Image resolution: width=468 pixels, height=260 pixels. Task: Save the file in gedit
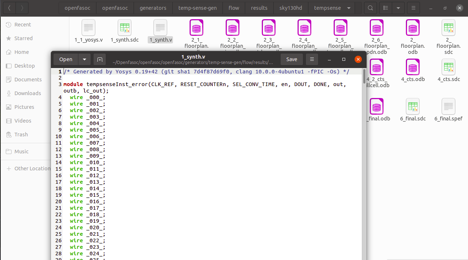[x=291, y=59]
